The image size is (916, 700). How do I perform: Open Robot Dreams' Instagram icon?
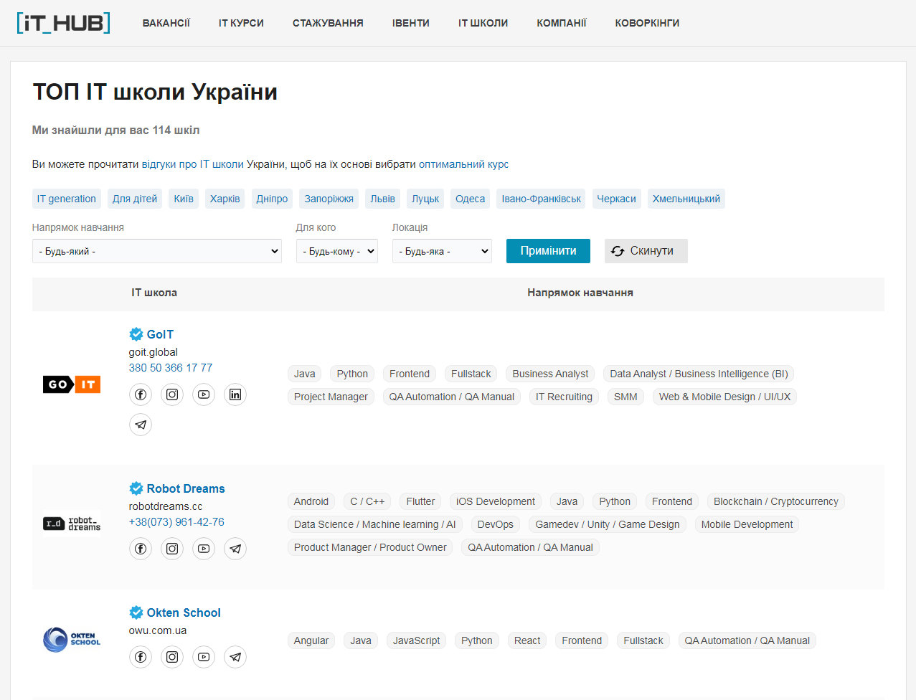pos(172,549)
